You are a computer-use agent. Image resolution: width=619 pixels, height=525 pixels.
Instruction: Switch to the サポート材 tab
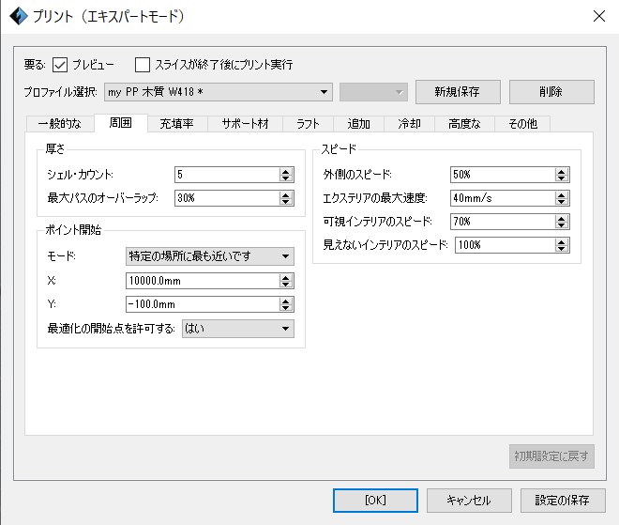(245, 124)
